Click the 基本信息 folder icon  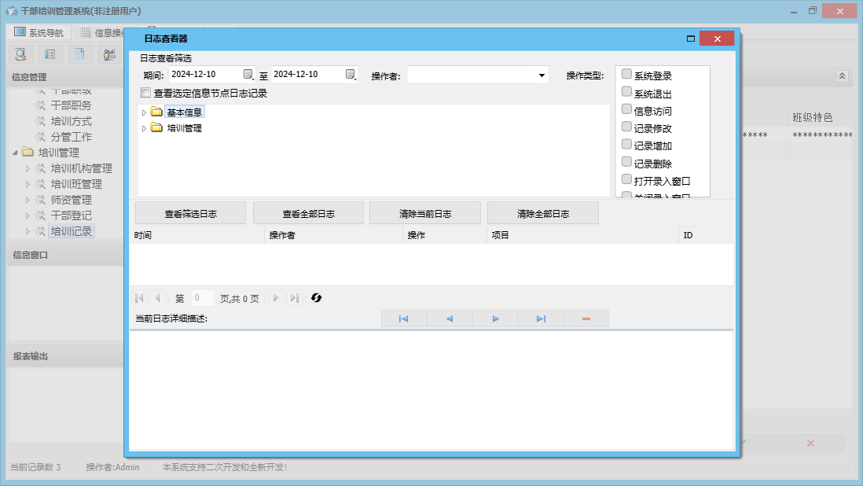(x=156, y=112)
